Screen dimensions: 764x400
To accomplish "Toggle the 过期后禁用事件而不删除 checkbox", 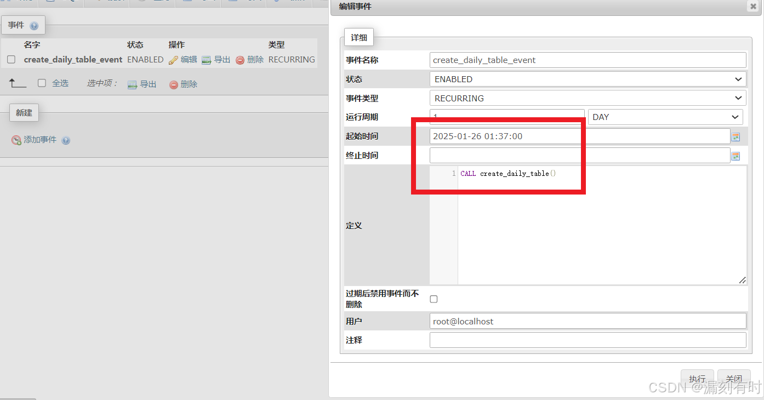I will click(434, 299).
